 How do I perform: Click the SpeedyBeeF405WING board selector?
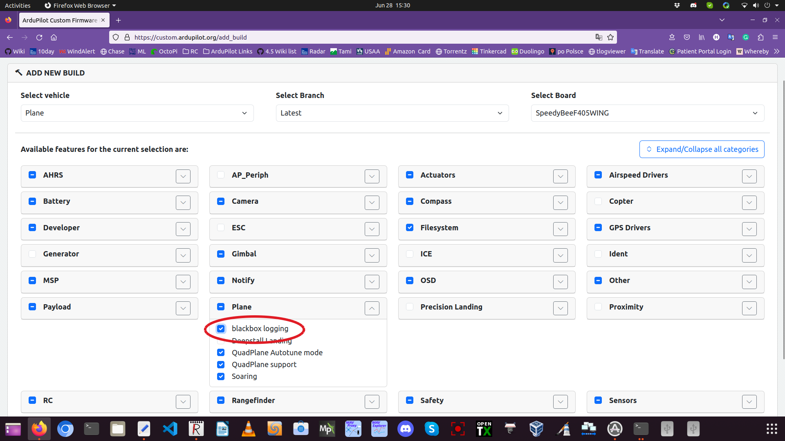(646, 113)
